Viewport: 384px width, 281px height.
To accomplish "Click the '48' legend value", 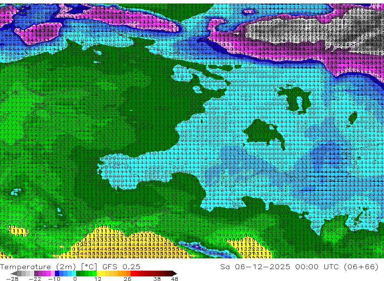I will (x=174, y=279).
